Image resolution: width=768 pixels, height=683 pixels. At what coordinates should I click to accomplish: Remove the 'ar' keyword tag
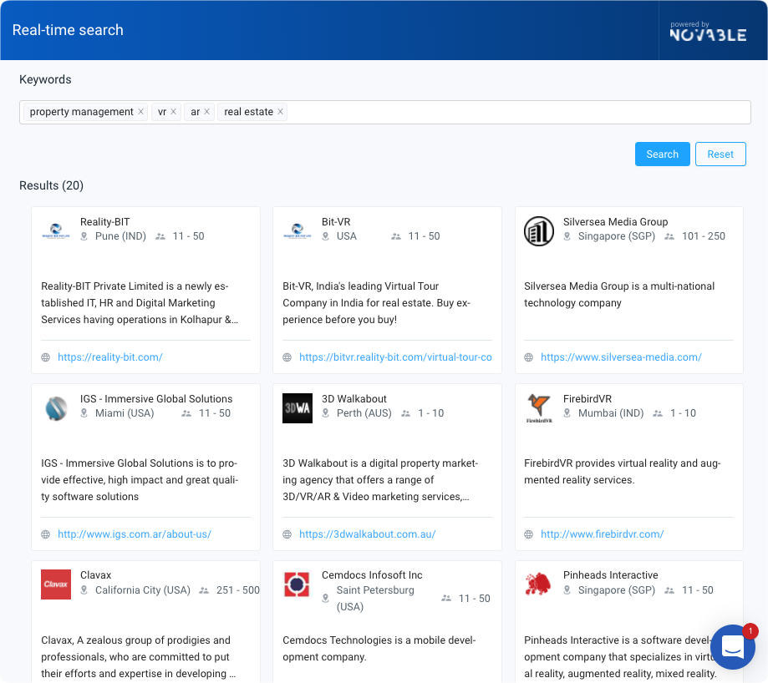[x=206, y=112]
